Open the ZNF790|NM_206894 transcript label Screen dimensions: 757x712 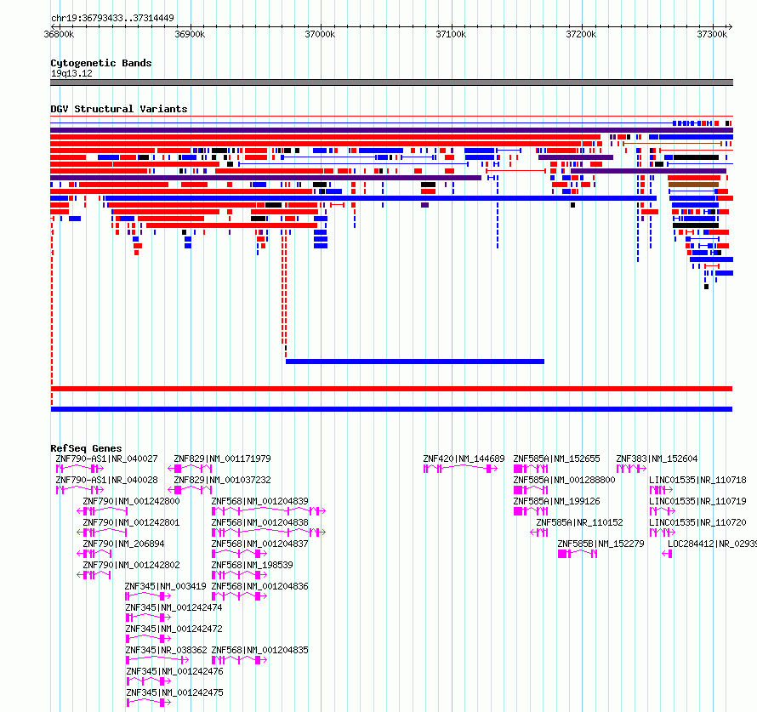123,544
